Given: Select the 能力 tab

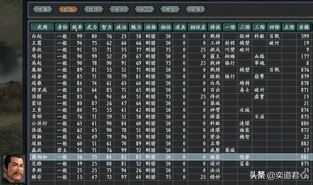Looking at the screenshot, I should [x=68, y=9].
